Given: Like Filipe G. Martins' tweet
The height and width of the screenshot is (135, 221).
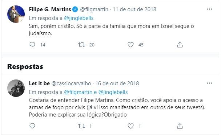Looking at the screenshot, I should [130, 45].
